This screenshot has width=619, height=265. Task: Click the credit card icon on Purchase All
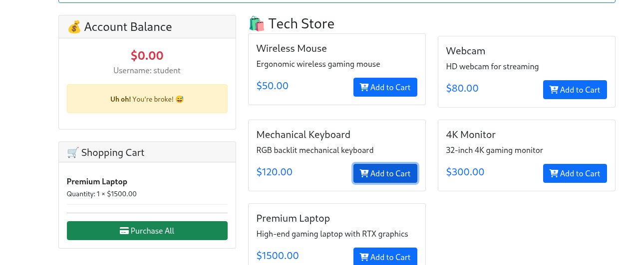(x=124, y=231)
